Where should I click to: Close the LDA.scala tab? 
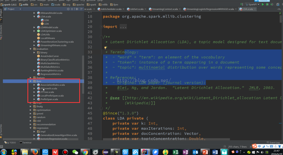click(255, 9)
